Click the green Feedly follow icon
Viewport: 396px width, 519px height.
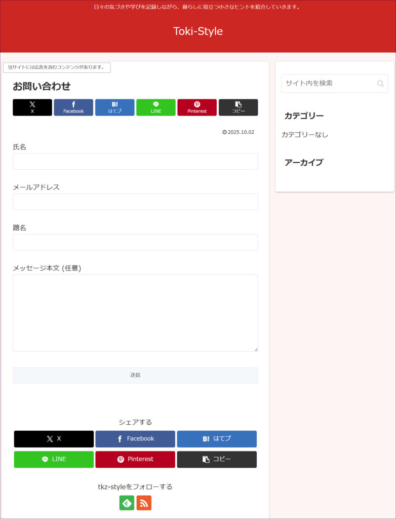127,503
